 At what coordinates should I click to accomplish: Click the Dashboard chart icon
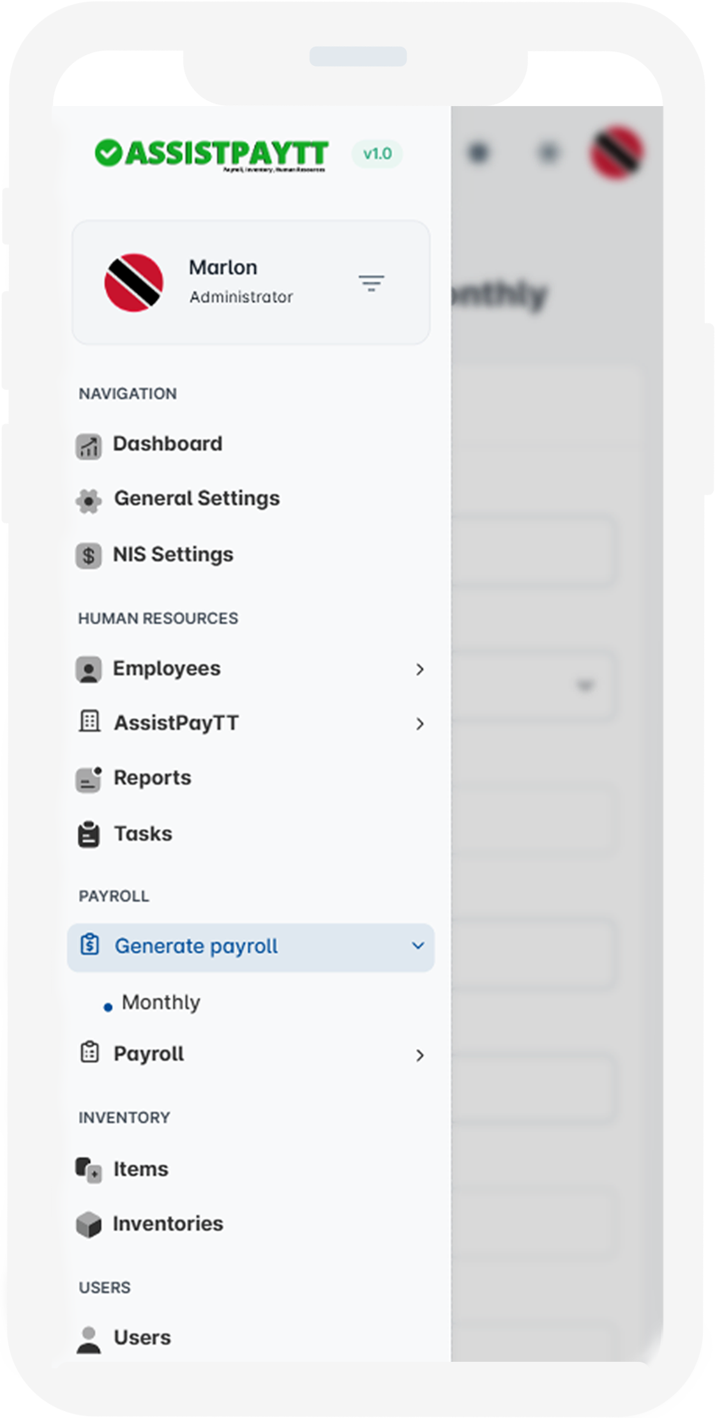coord(89,446)
